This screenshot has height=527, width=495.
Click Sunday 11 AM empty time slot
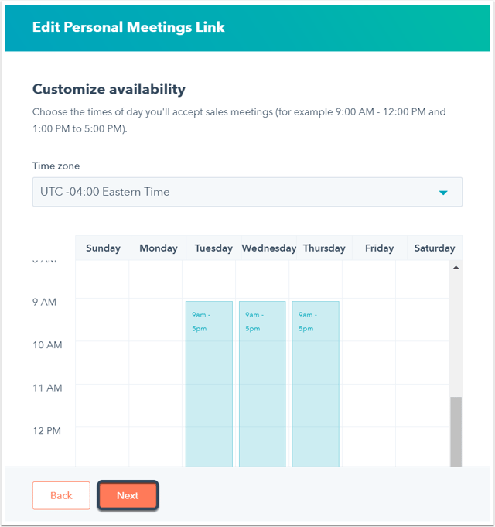(x=102, y=406)
